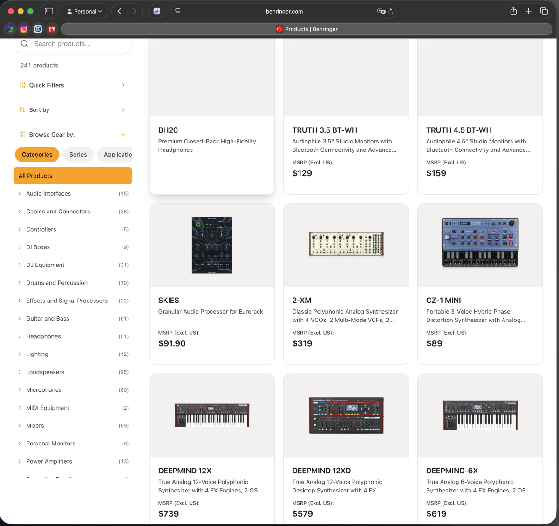Image resolution: width=559 pixels, height=526 pixels.
Task: Select the Categories tab
Action: [37, 155]
